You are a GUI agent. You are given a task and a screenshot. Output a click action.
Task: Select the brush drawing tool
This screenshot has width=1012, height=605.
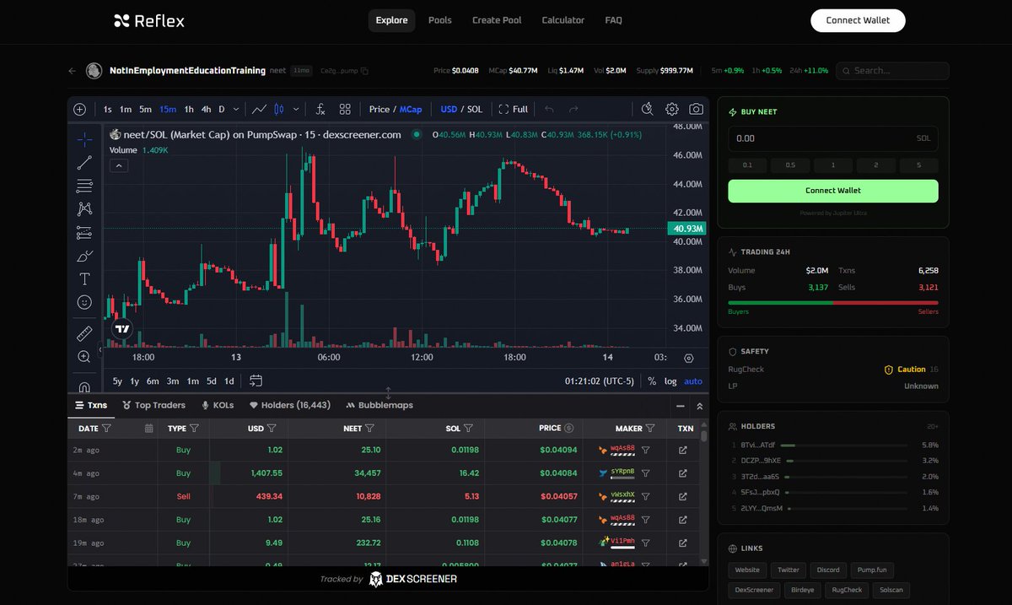pyautogui.click(x=84, y=256)
